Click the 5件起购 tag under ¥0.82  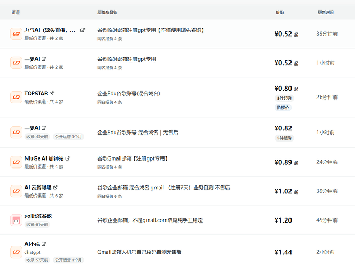284,138
